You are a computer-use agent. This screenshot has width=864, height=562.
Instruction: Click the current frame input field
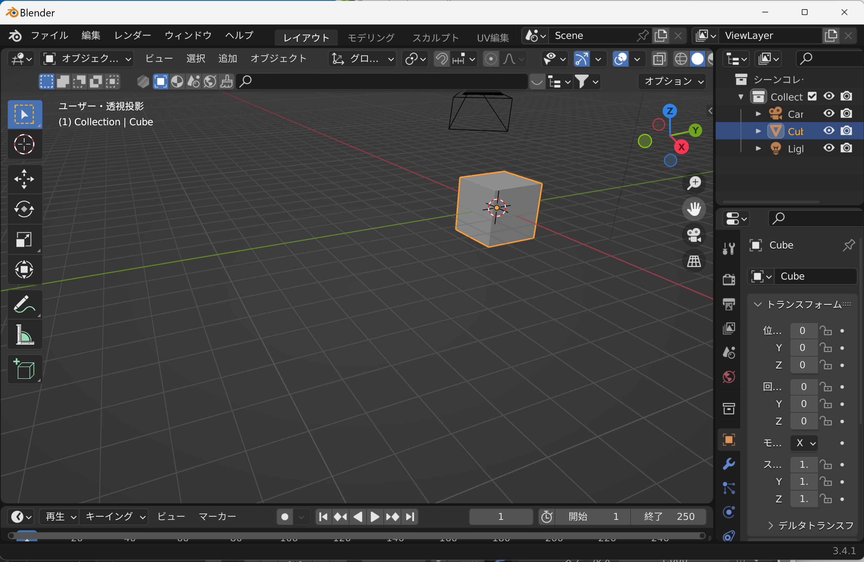click(x=501, y=517)
